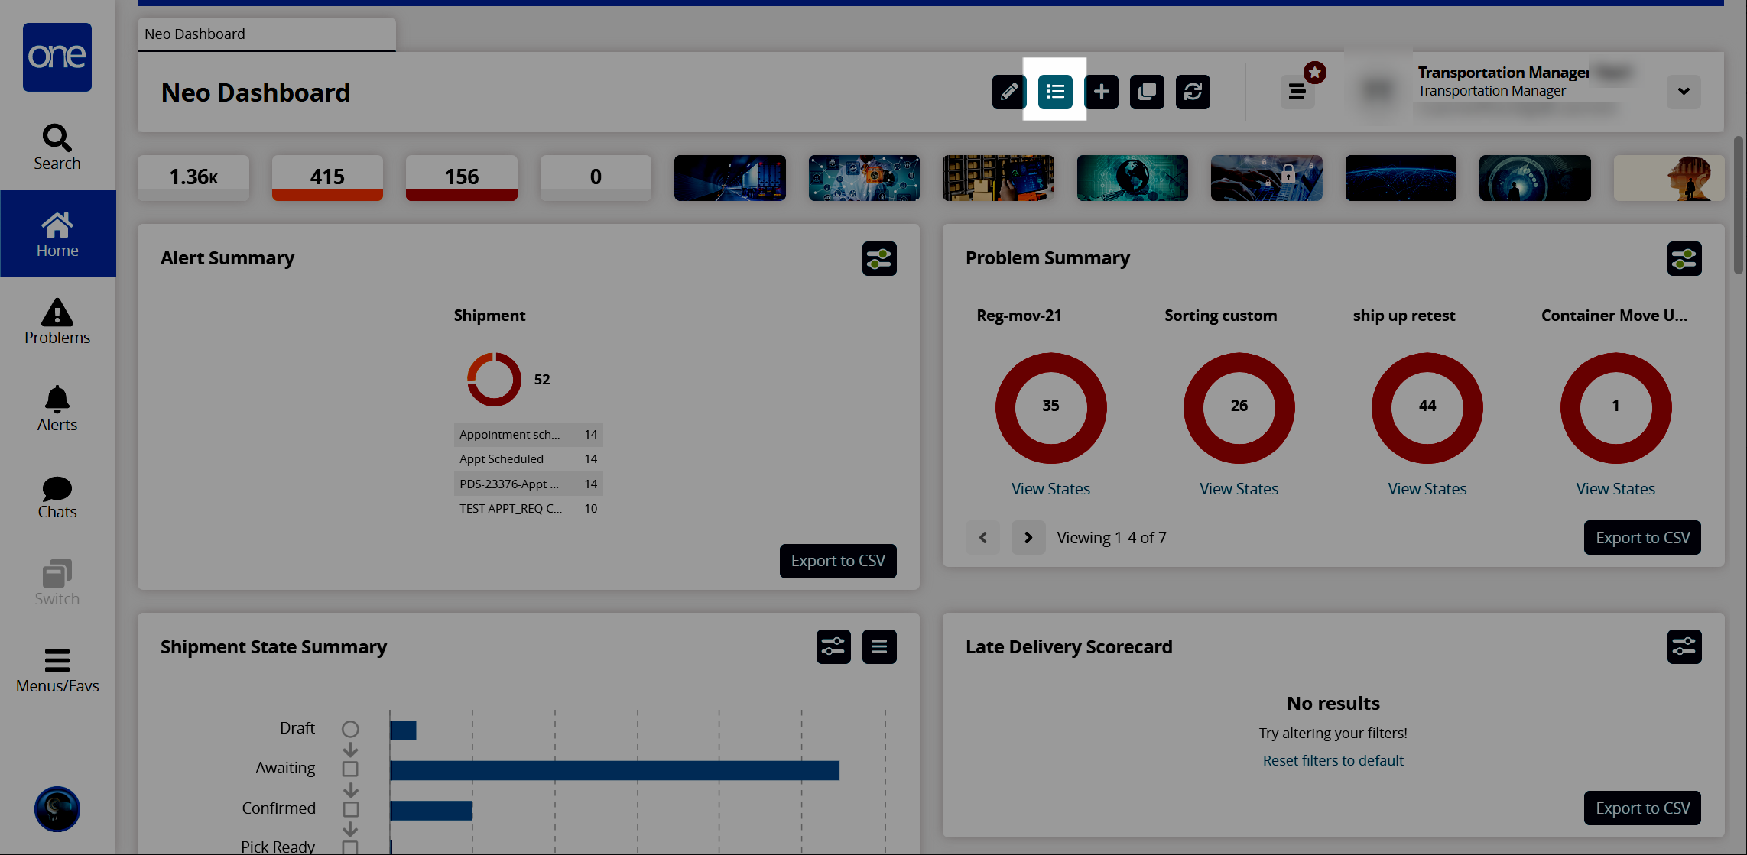Click the plus add widget icon
The image size is (1747, 855).
[1101, 92]
